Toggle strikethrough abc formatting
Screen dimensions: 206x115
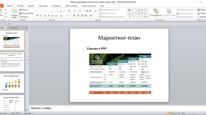click(52, 16)
